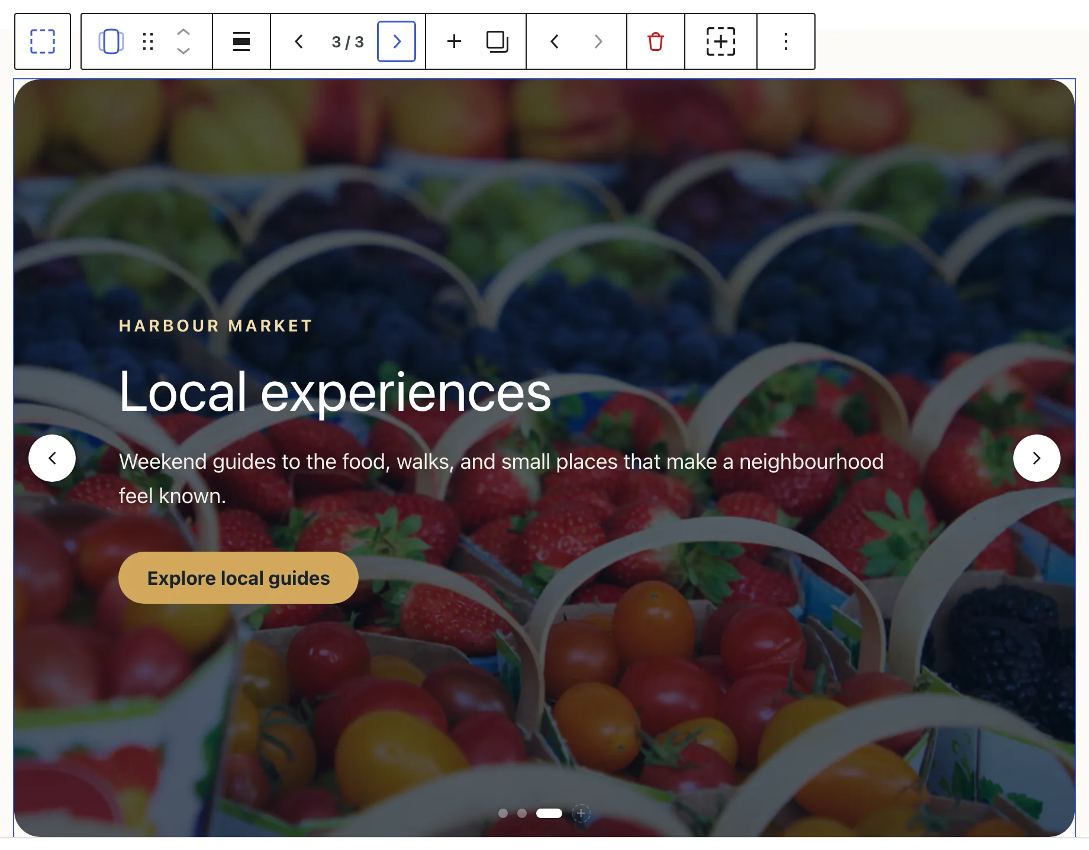
Task: Click the highlighted next slide toolbar arrow
Action: pos(397,41)
